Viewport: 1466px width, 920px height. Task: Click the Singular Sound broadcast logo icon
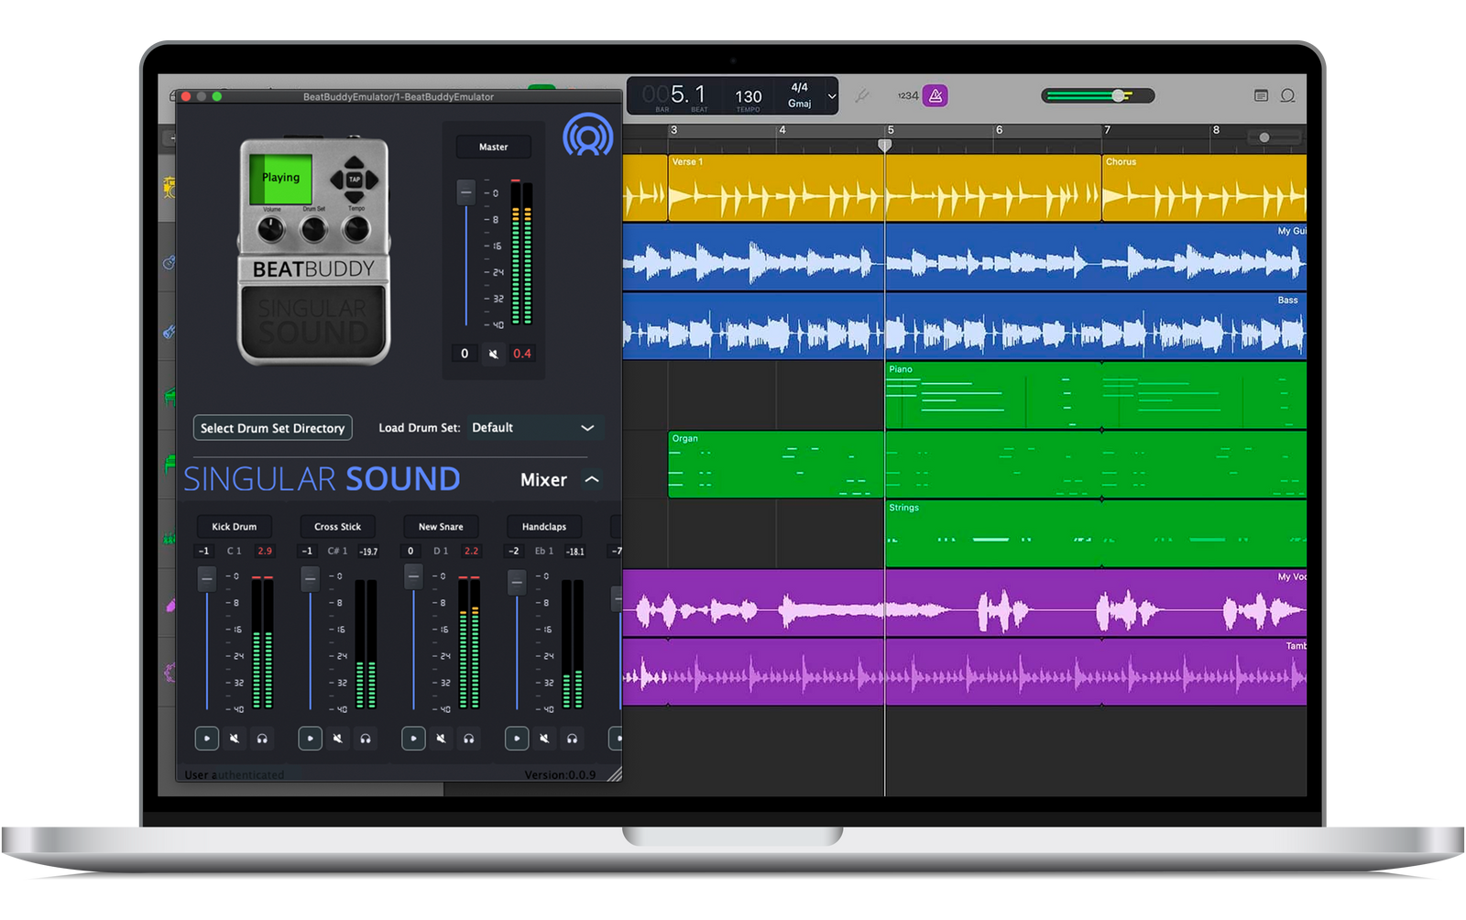[587, 136]
